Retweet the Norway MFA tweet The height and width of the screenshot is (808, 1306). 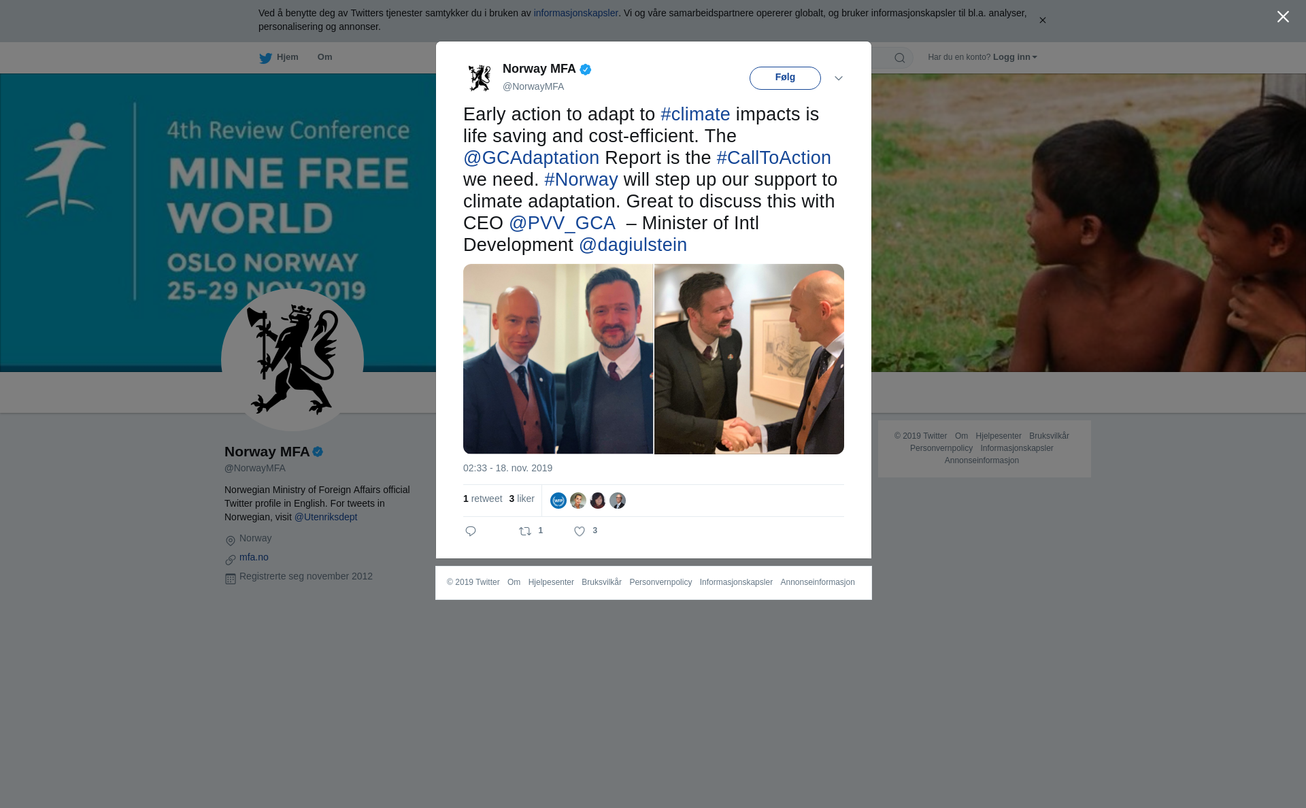point(525,531)
